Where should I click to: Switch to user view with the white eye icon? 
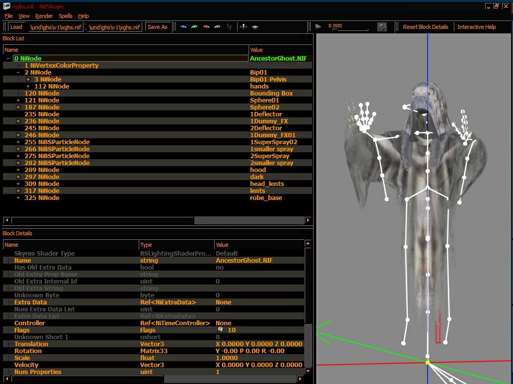(x=217, y=27)
